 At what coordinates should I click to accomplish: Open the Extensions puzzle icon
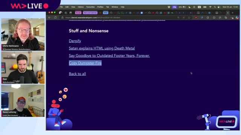tap(208, 18)
